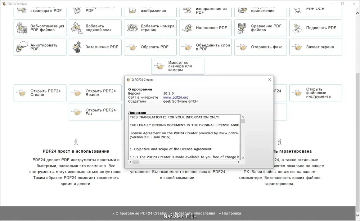Click main window scroll down arrow
The width and height of the screenshot is (360, 221).
[x=357, y=215]
